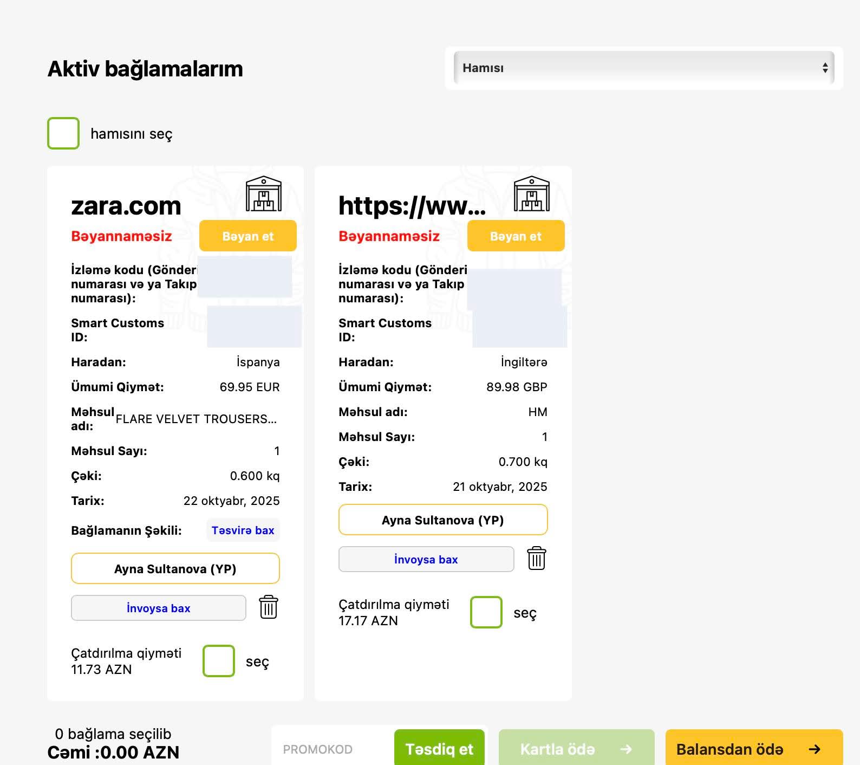Open the Hamısı filter dropdown
The image size is (860, 765).
click(x=643, y=68)
